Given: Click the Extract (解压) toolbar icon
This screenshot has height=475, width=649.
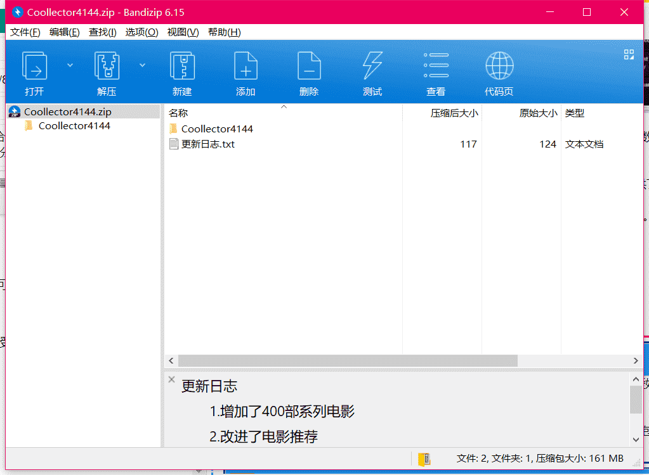Looking at the screenshot, I should [x=107, y=65].
